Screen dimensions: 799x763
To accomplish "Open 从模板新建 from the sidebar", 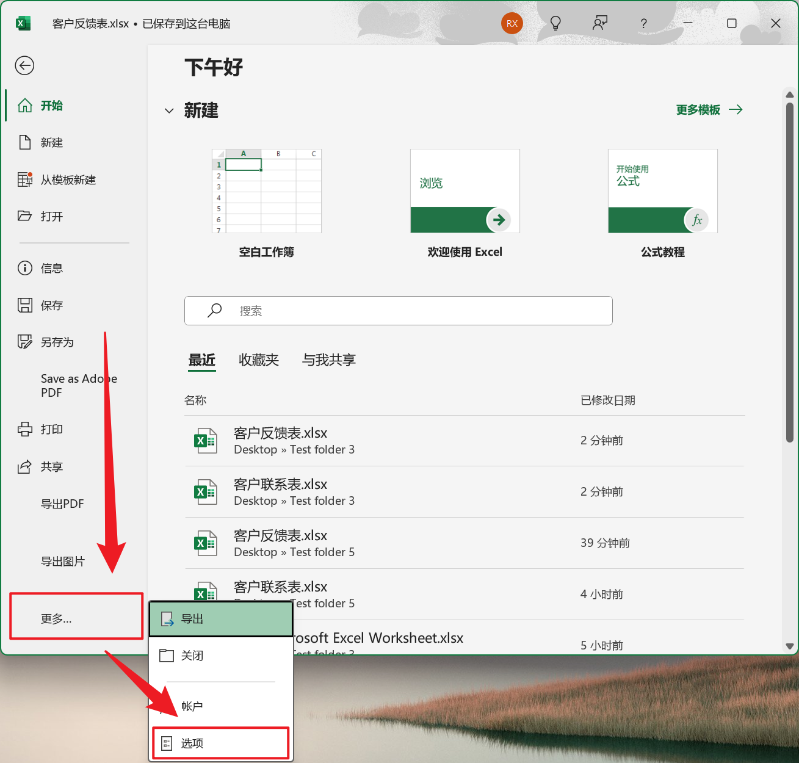I will 67,179.
